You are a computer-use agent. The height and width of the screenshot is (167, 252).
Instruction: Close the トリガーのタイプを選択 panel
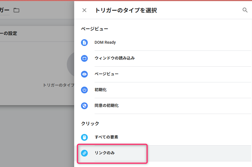84,10
